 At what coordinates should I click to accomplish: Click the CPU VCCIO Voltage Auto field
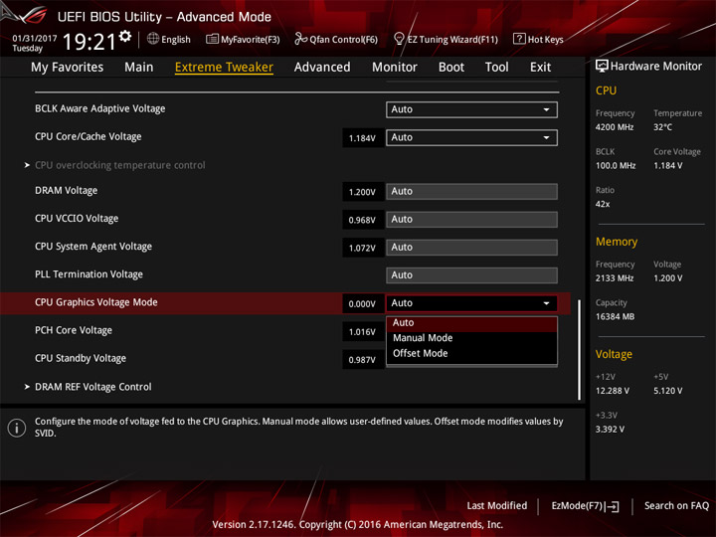471,219
